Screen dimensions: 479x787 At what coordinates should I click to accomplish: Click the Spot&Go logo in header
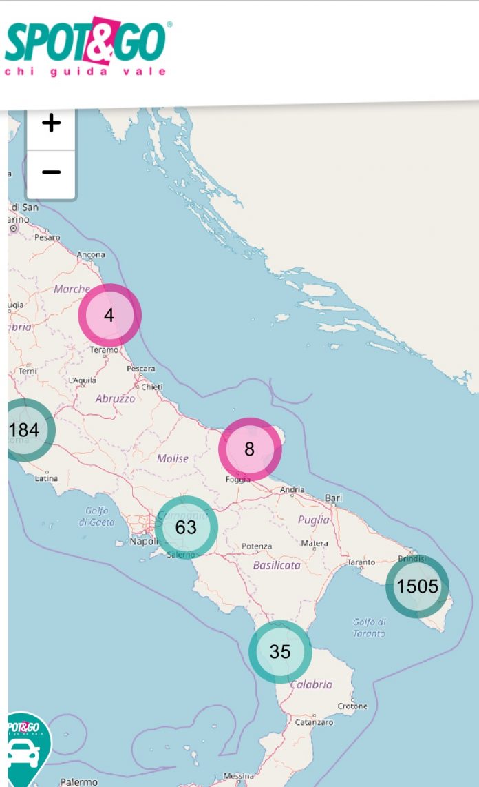click(86, 47)
